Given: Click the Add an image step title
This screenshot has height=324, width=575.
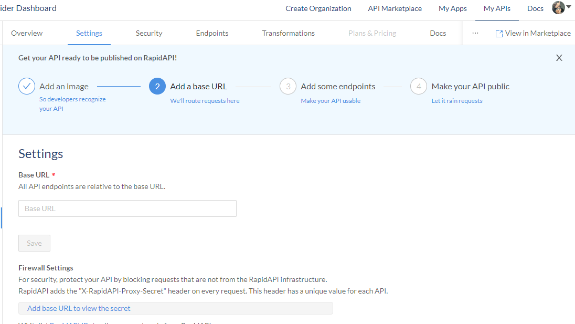Looking at the screenshot, I should click(64, 86).
